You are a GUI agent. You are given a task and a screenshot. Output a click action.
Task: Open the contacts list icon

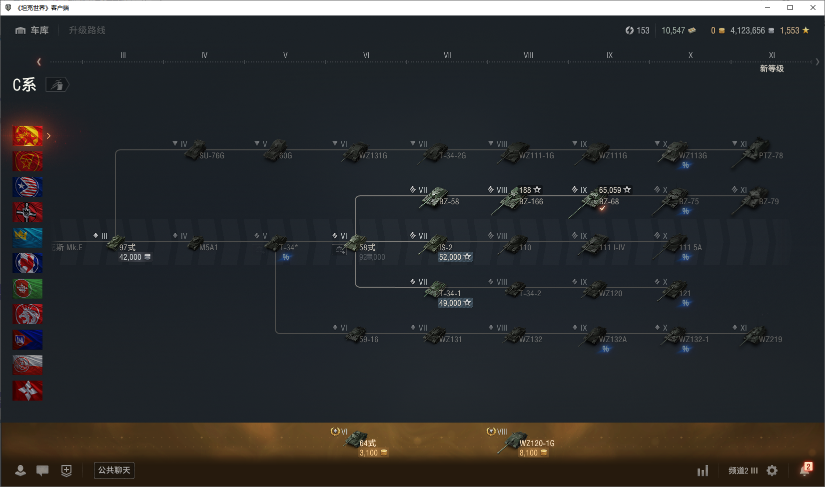[x=20, y=471]
